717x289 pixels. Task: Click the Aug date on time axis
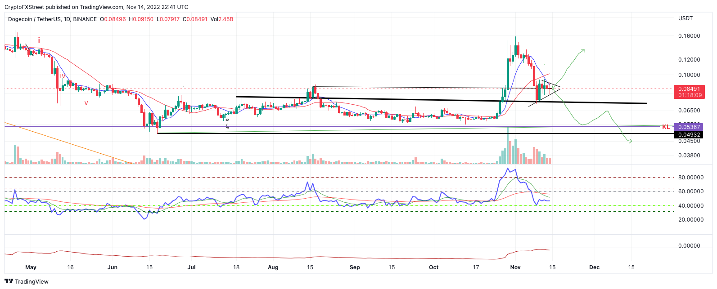click(x=273, y=267)
